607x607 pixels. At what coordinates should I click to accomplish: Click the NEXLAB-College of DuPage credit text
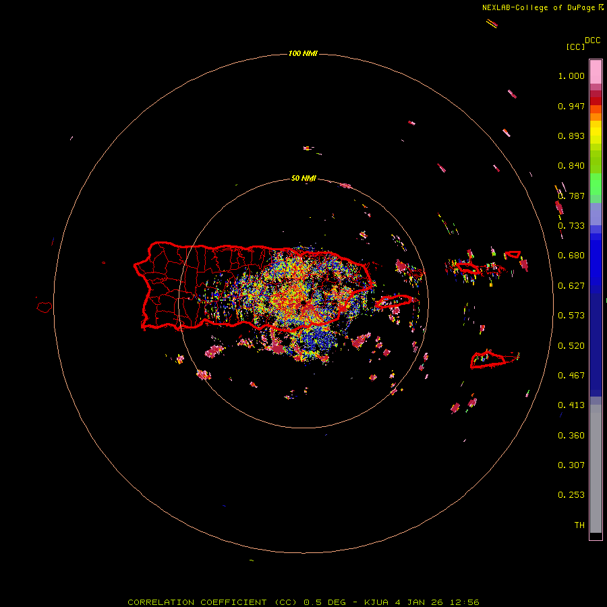542,7
